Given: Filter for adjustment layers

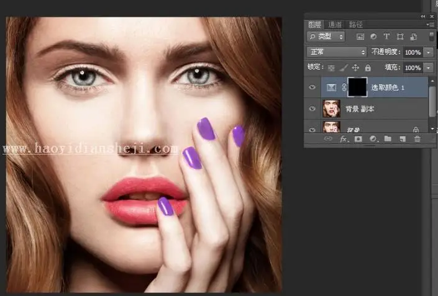Looking at the screenshot, I should [373, 37].
